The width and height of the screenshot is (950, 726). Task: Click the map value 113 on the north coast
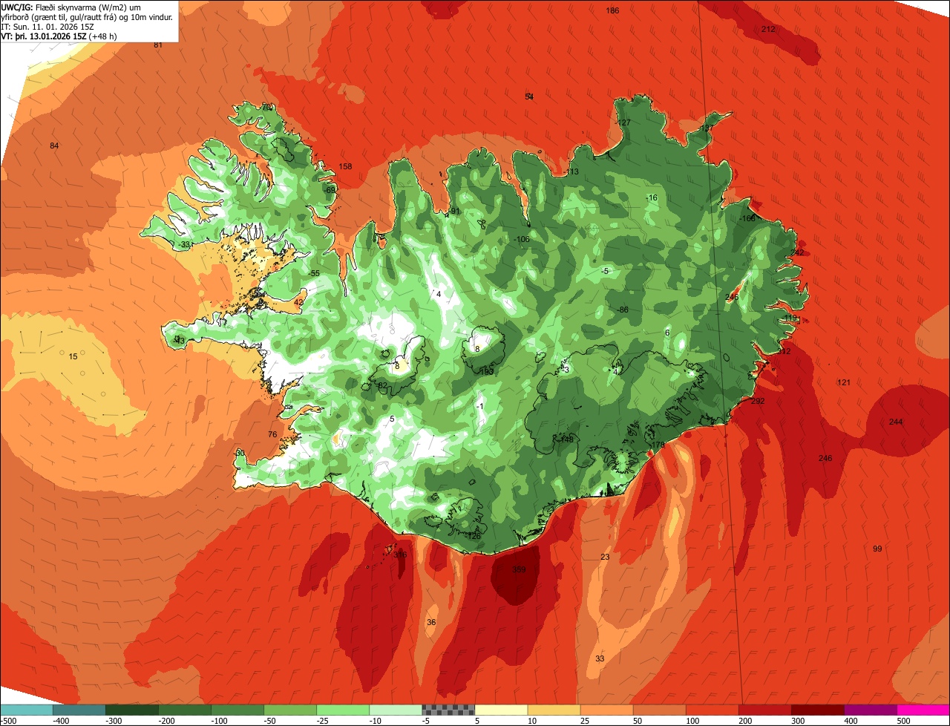click(x=572, y=171)
